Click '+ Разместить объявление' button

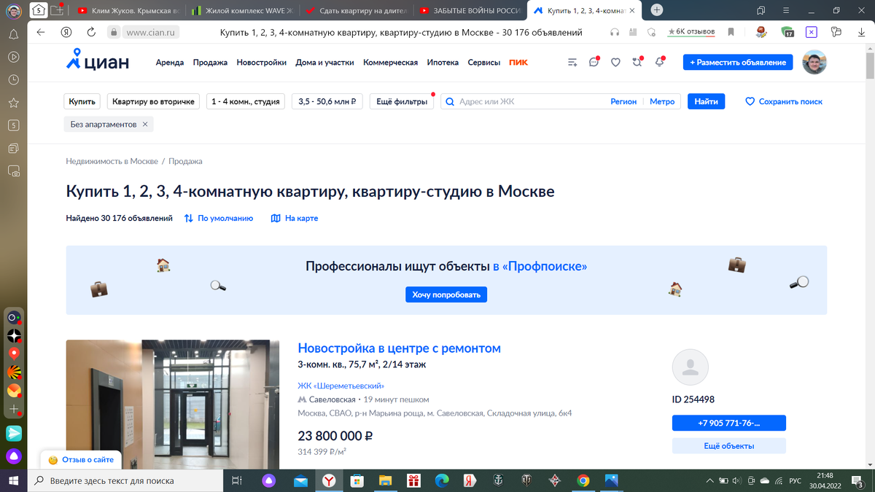pyautogui.click(x=738, y=63)
